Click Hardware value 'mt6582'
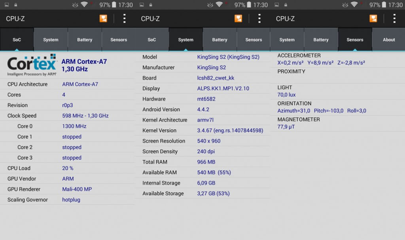This screenshot has width=405, height=240. pyautogui.click(x=206, y=99)
